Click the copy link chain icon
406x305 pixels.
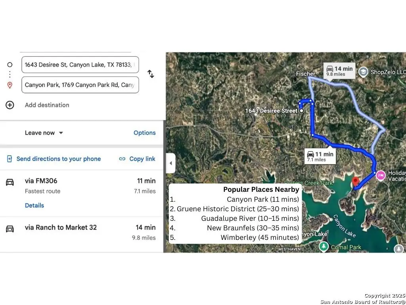pos(122,159)
